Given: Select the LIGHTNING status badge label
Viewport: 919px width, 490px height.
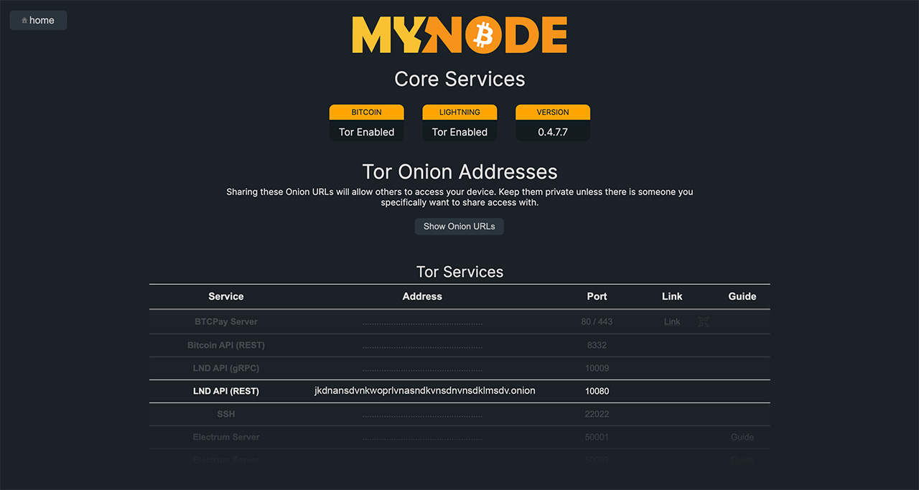Looking at the screenshot, I should tap(459, 112).
